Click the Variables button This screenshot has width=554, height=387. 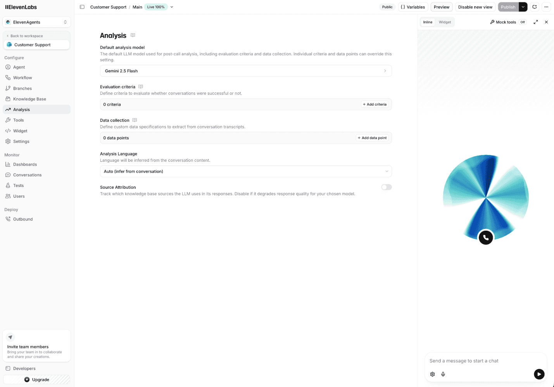pos(413,7)
